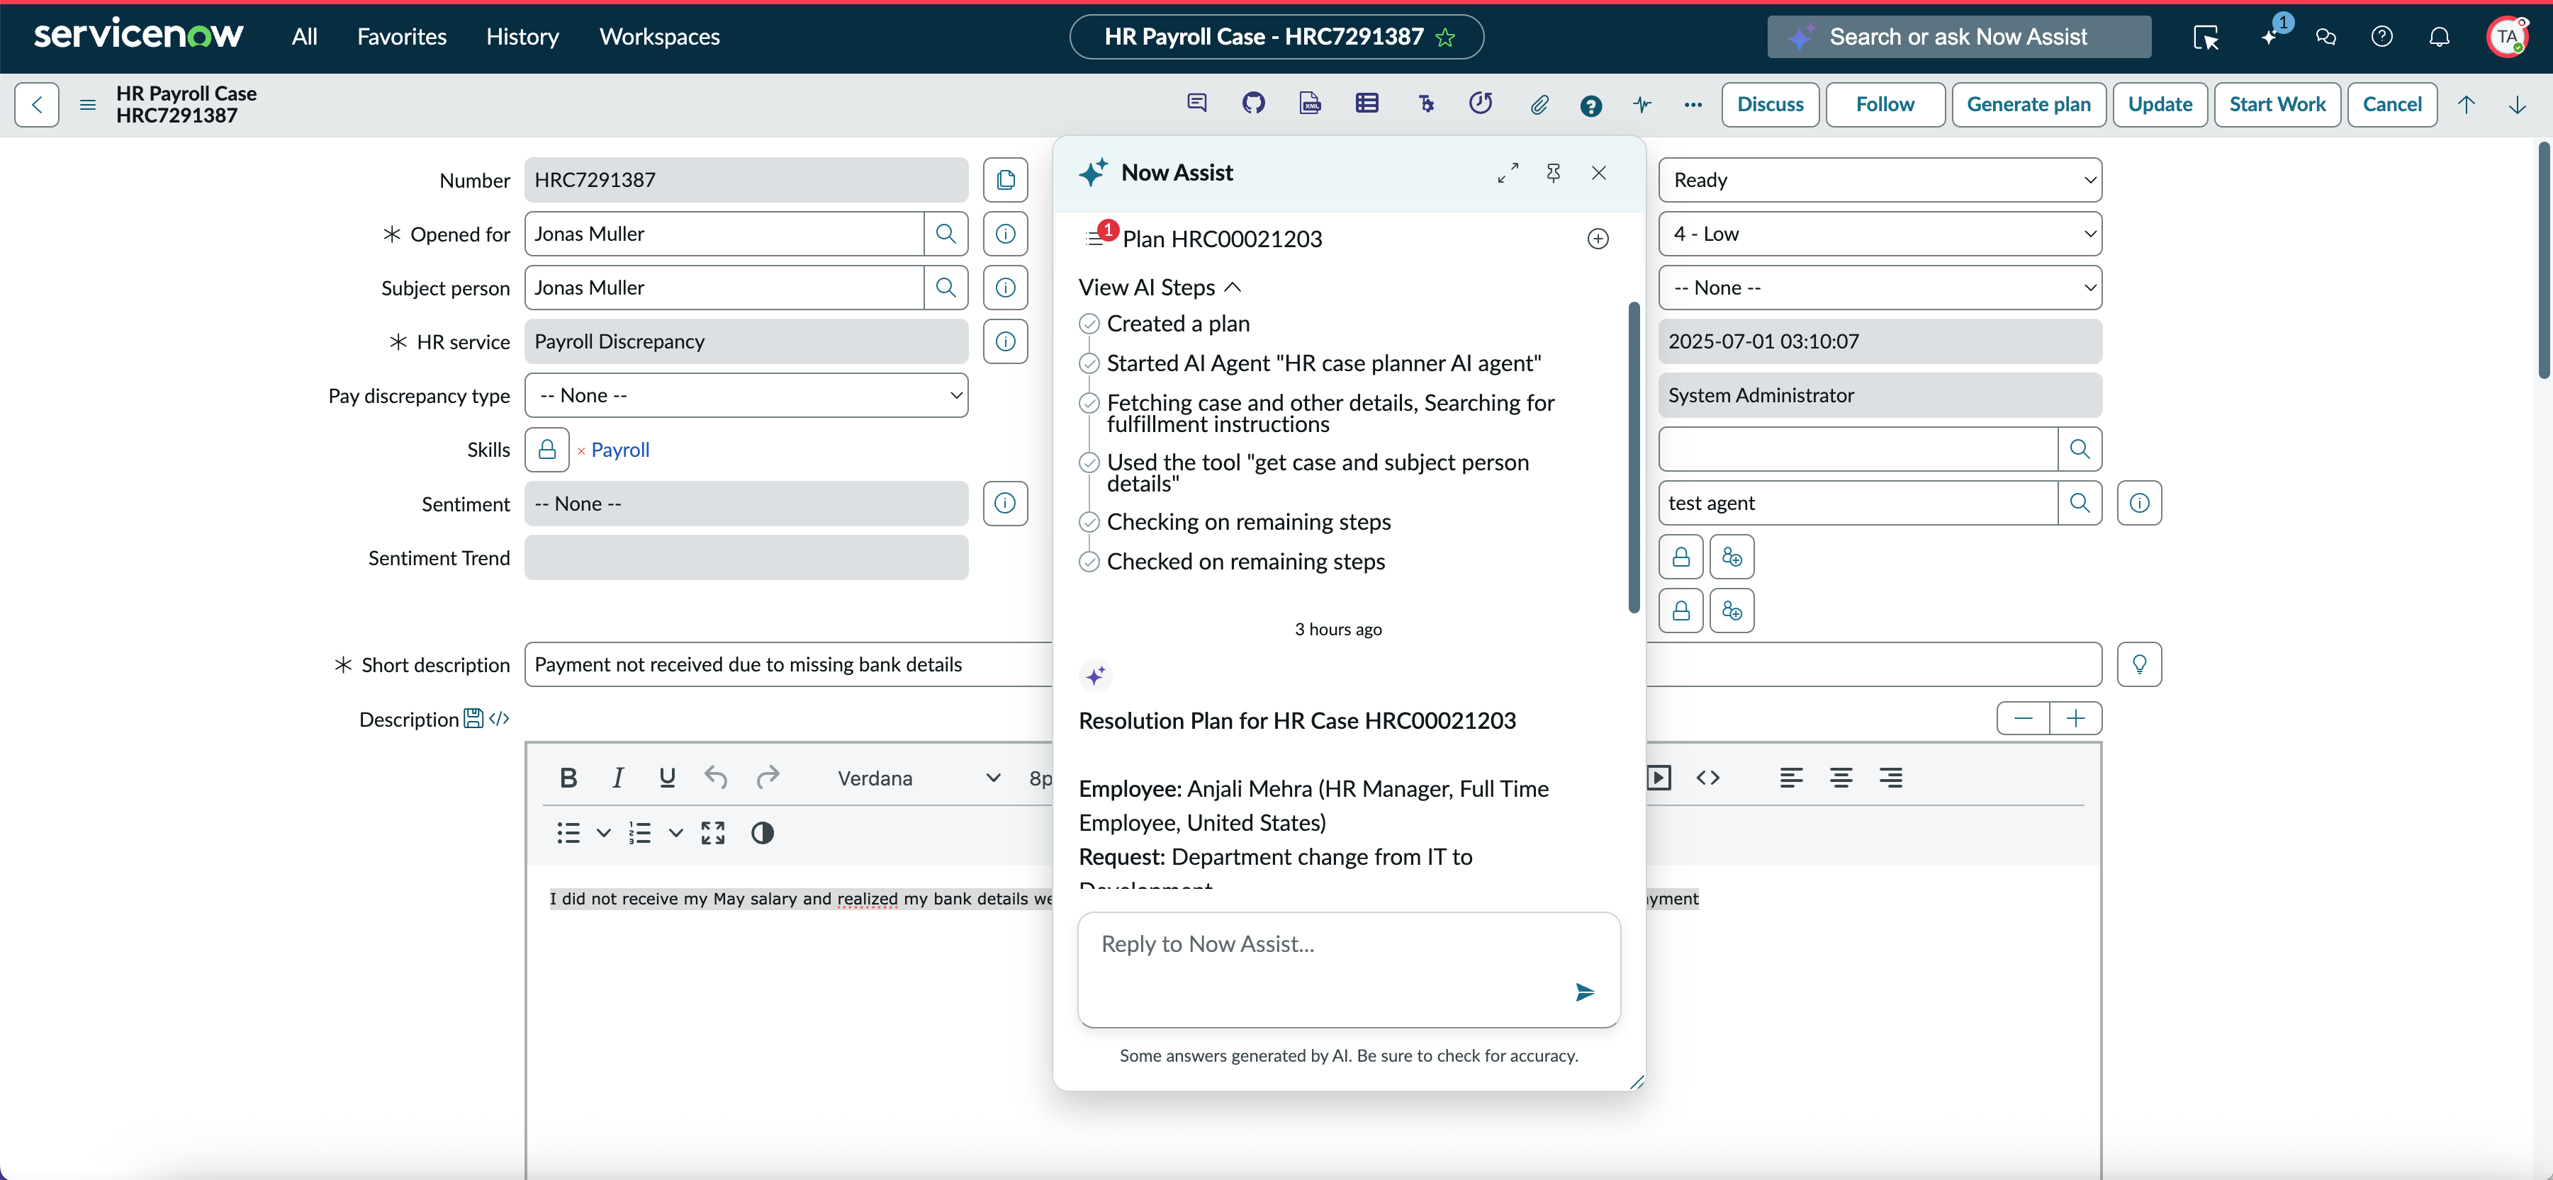Click the text settings gear icon
Image resolution: width=2553 pixels, height=1180 pixels.
coord(1425,103)
